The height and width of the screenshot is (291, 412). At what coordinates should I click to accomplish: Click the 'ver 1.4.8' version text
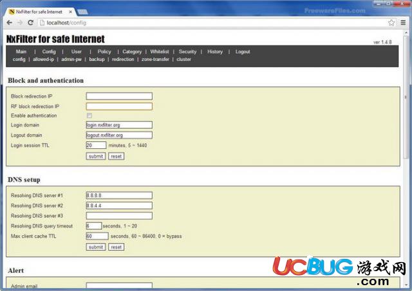coord(382,42)
